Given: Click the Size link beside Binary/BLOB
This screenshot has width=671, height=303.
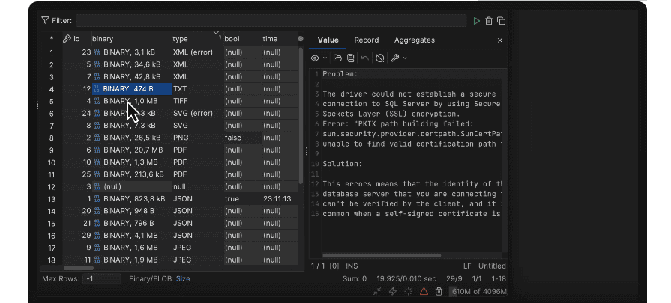Looking at the screenshot, I should [x=183, y=278].
